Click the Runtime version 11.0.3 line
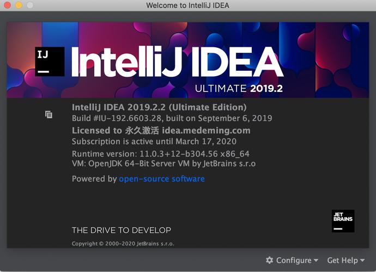The width and height of the screenshot is (376, 272). pyautogui.click(x=161, y=154)
